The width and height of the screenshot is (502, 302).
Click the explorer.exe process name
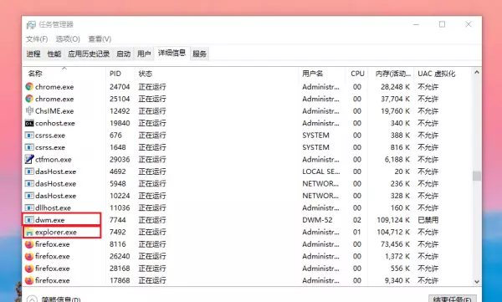(56, 233)
